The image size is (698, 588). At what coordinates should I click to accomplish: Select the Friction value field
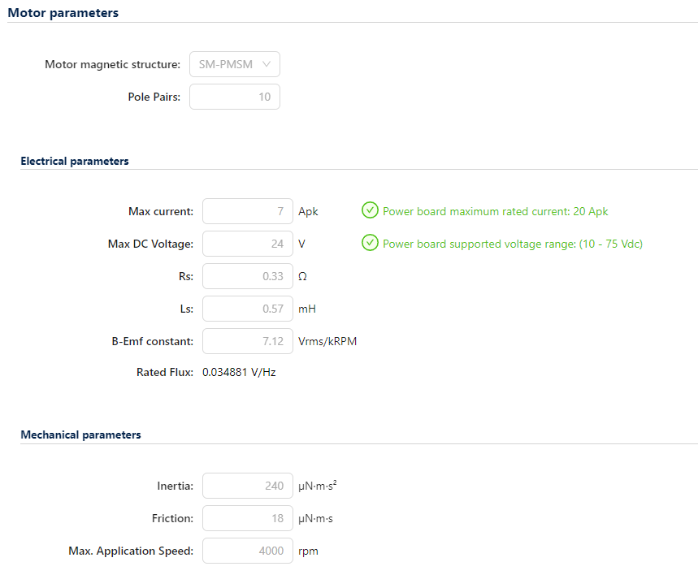point(247,518)
